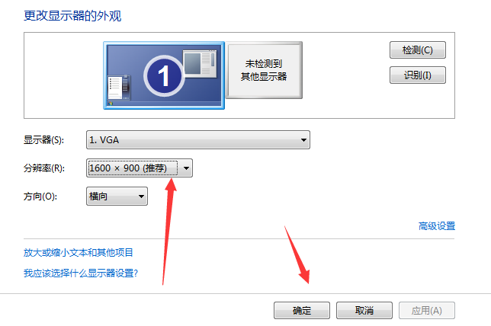Screen dimensions: 491x326
Task: Click the 应用(A) apply button
Action: (427, 310)
